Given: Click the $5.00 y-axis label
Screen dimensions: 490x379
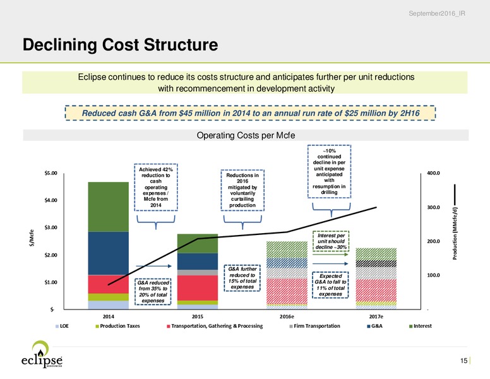Looking at the screenshot, I should click(x=51, y=173).
